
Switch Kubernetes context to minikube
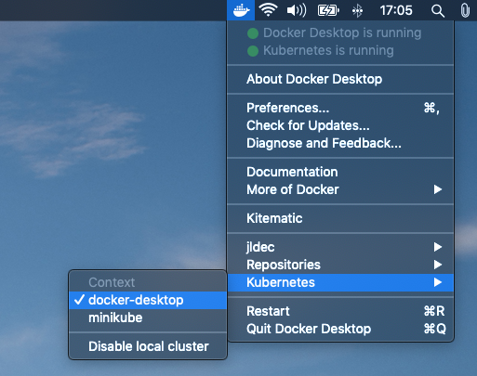(x=148, y=318)
